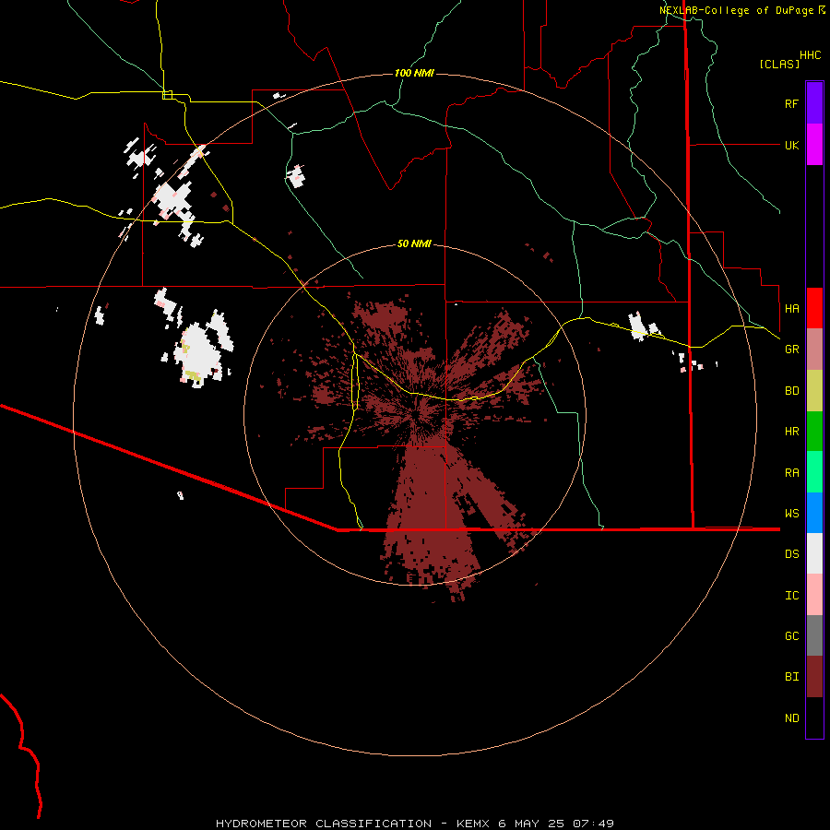Click the BD legend label
Screen dimensions: 830x830
coord(791,391)
